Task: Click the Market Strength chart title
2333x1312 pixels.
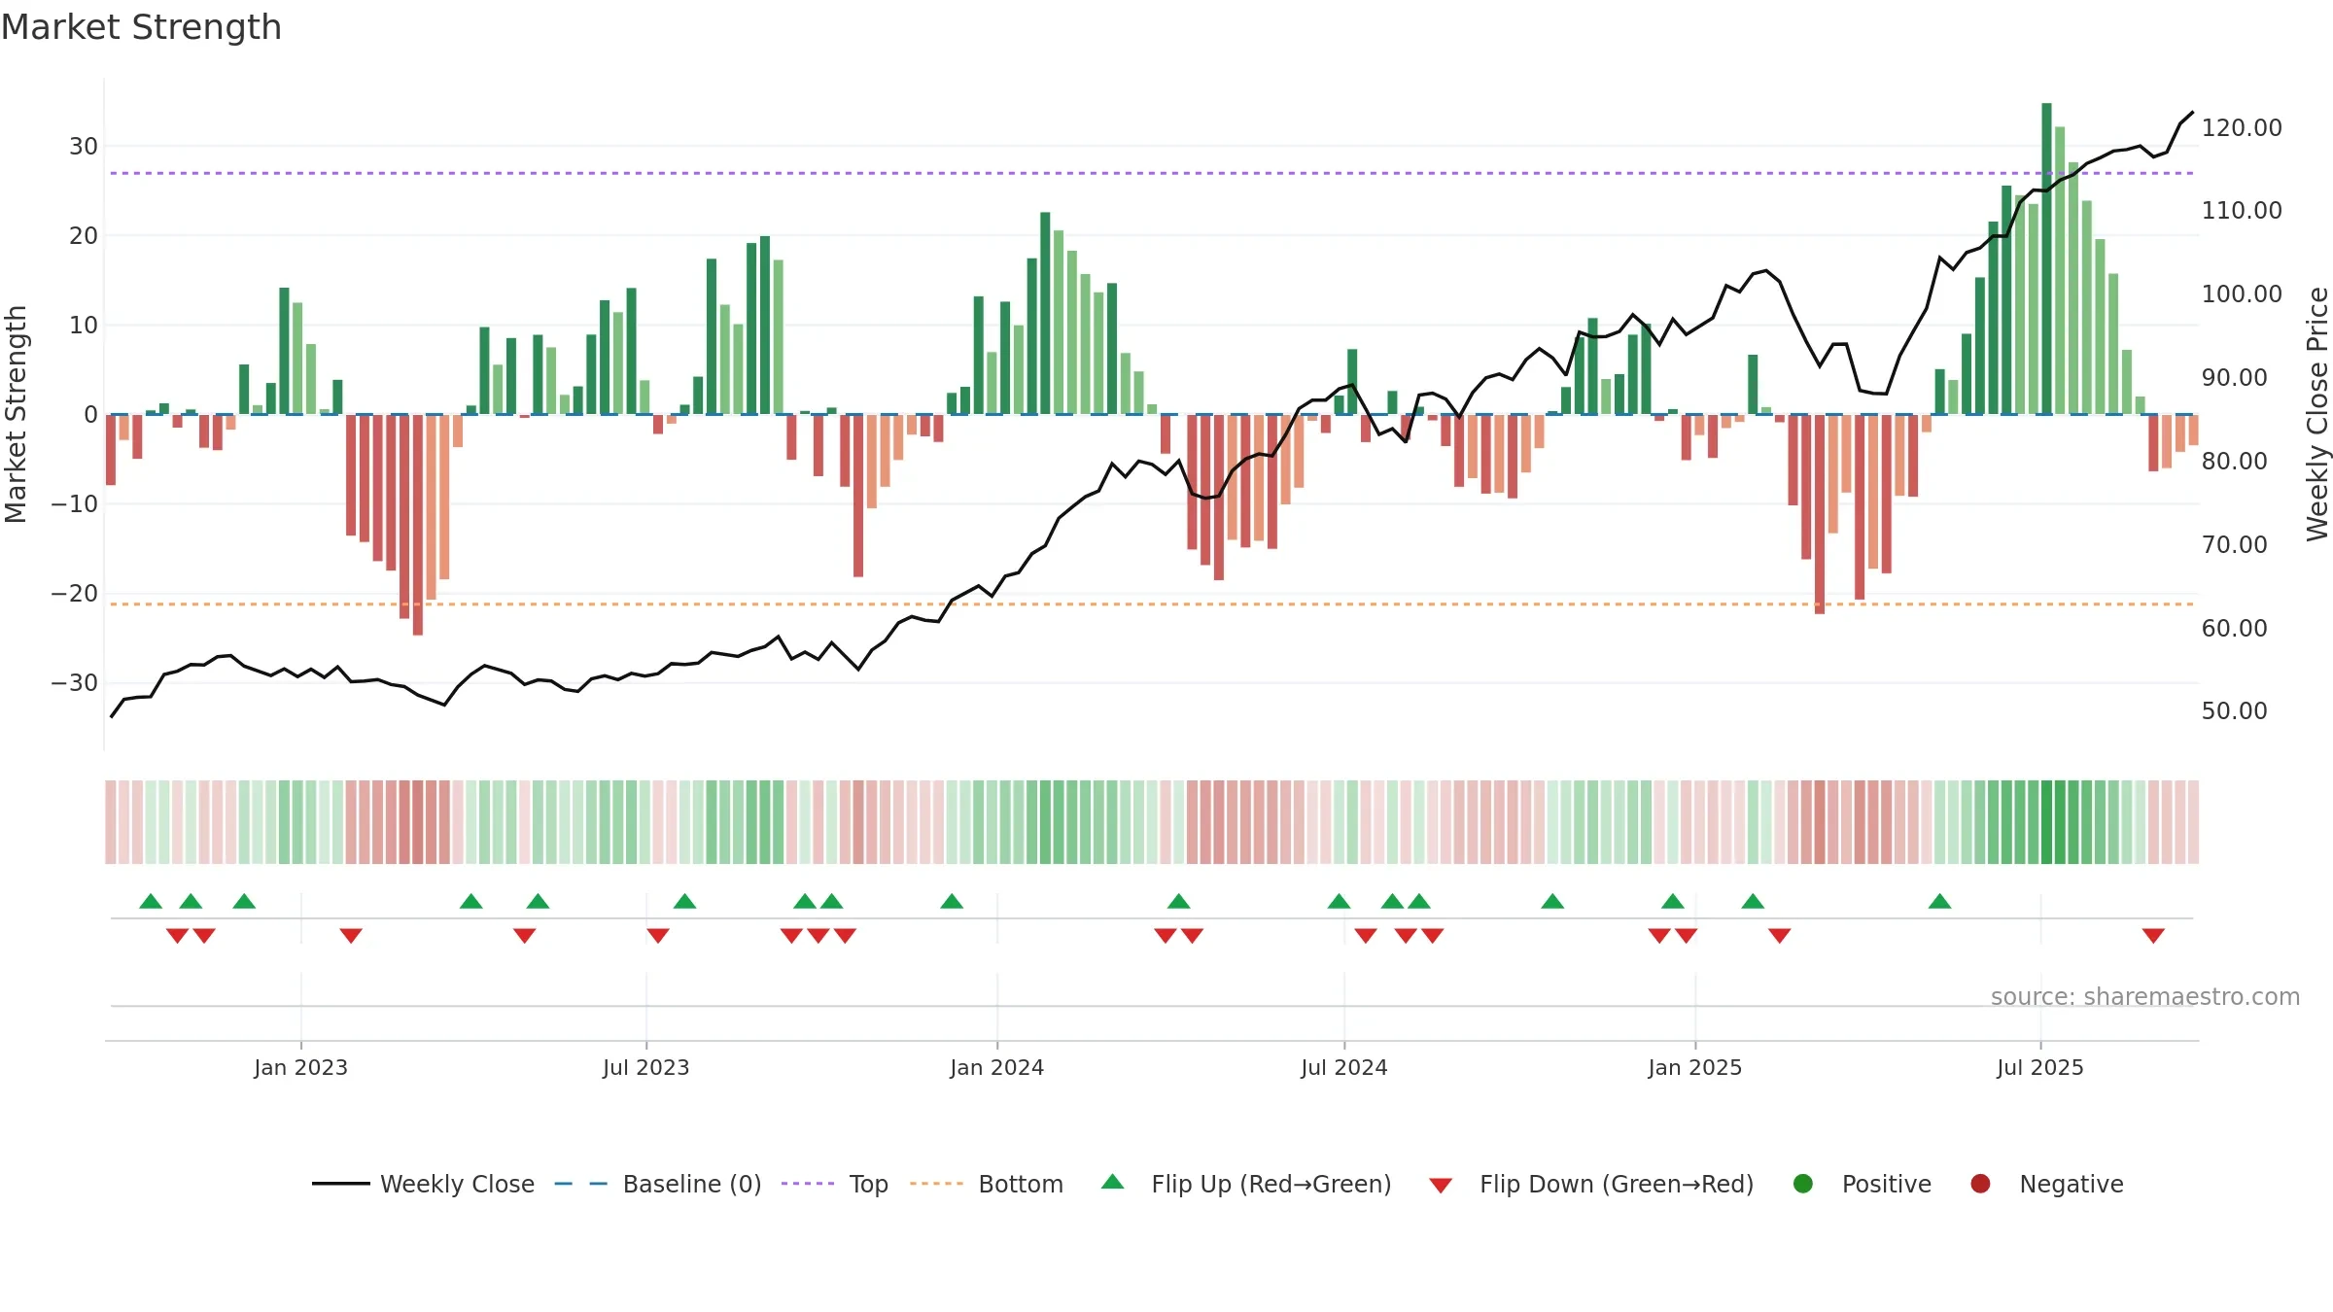Action: (141, 27)
